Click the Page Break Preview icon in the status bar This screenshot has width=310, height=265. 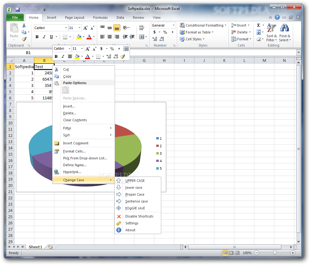(237, 253)
